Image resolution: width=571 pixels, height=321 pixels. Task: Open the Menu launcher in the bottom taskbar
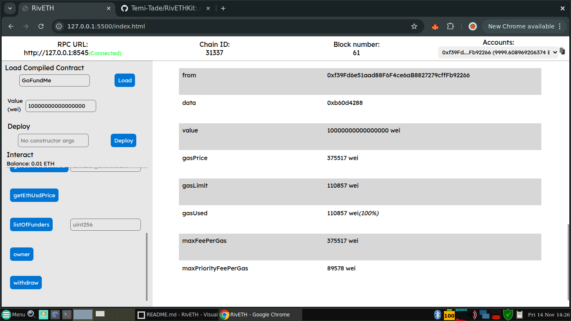click(x=13, y=314)
